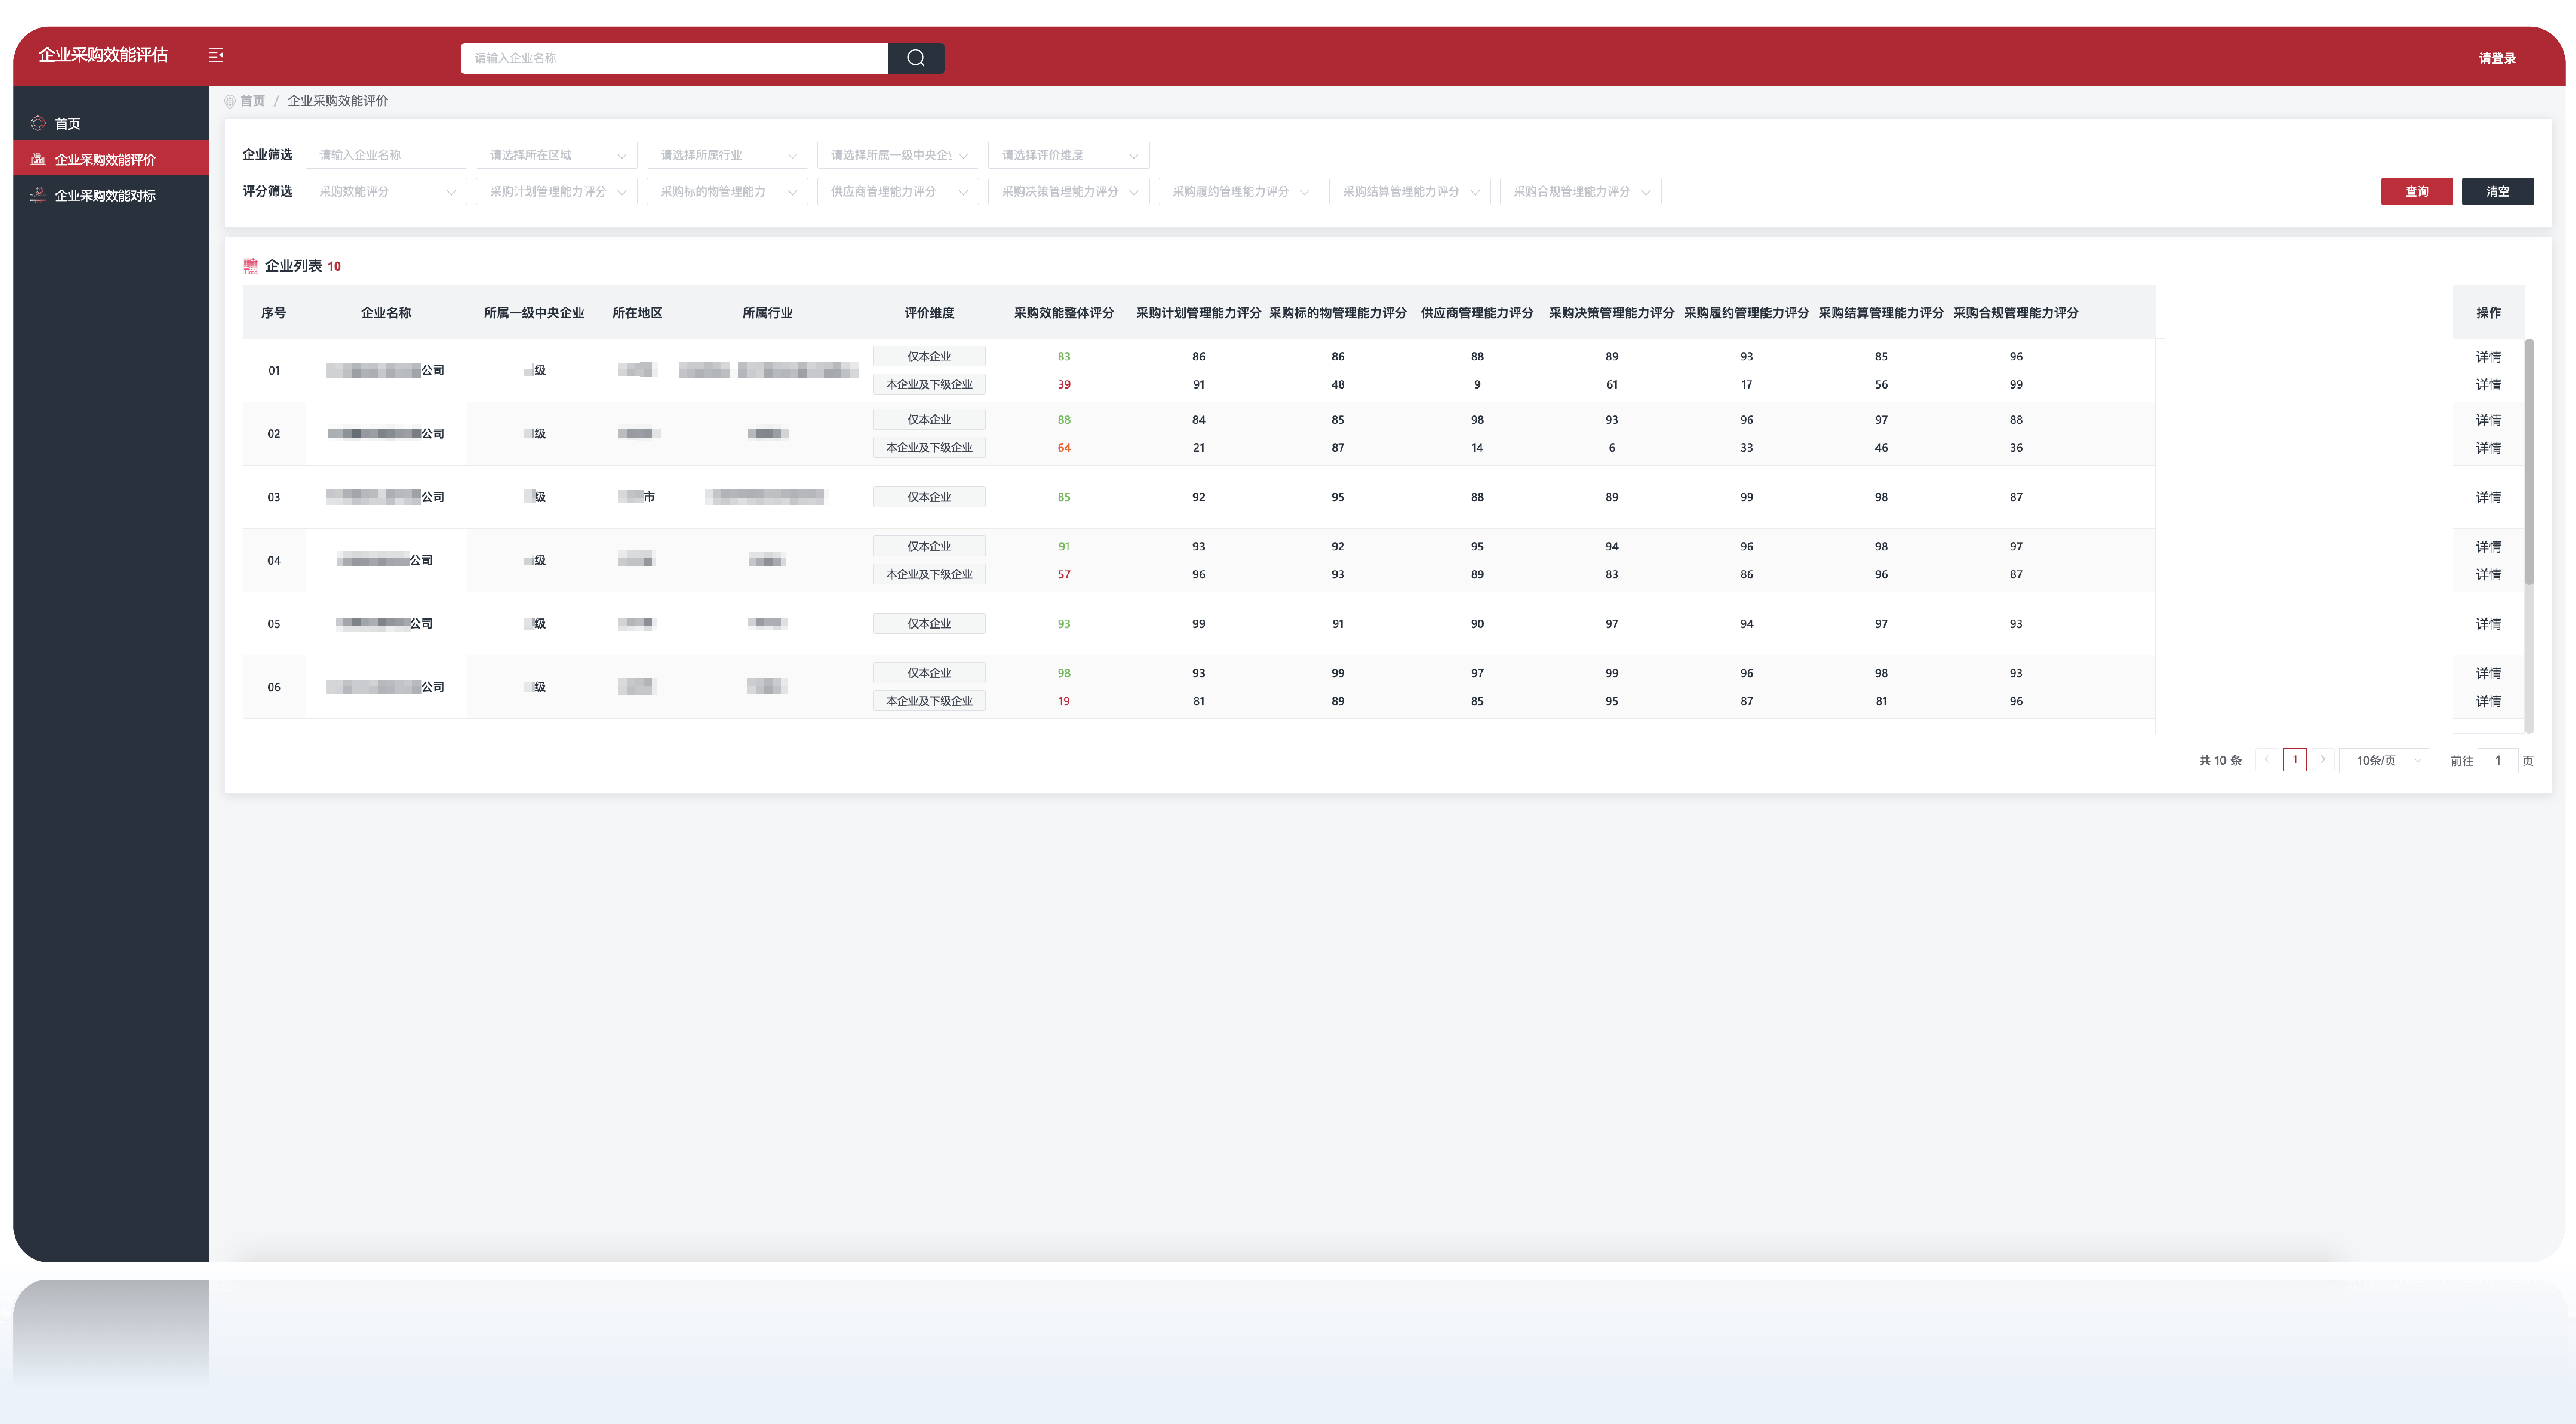Click 仅本企业 tag in row 03
Image resolution: width=2576 pixels, height=1424 pixels.
(929, 497)
